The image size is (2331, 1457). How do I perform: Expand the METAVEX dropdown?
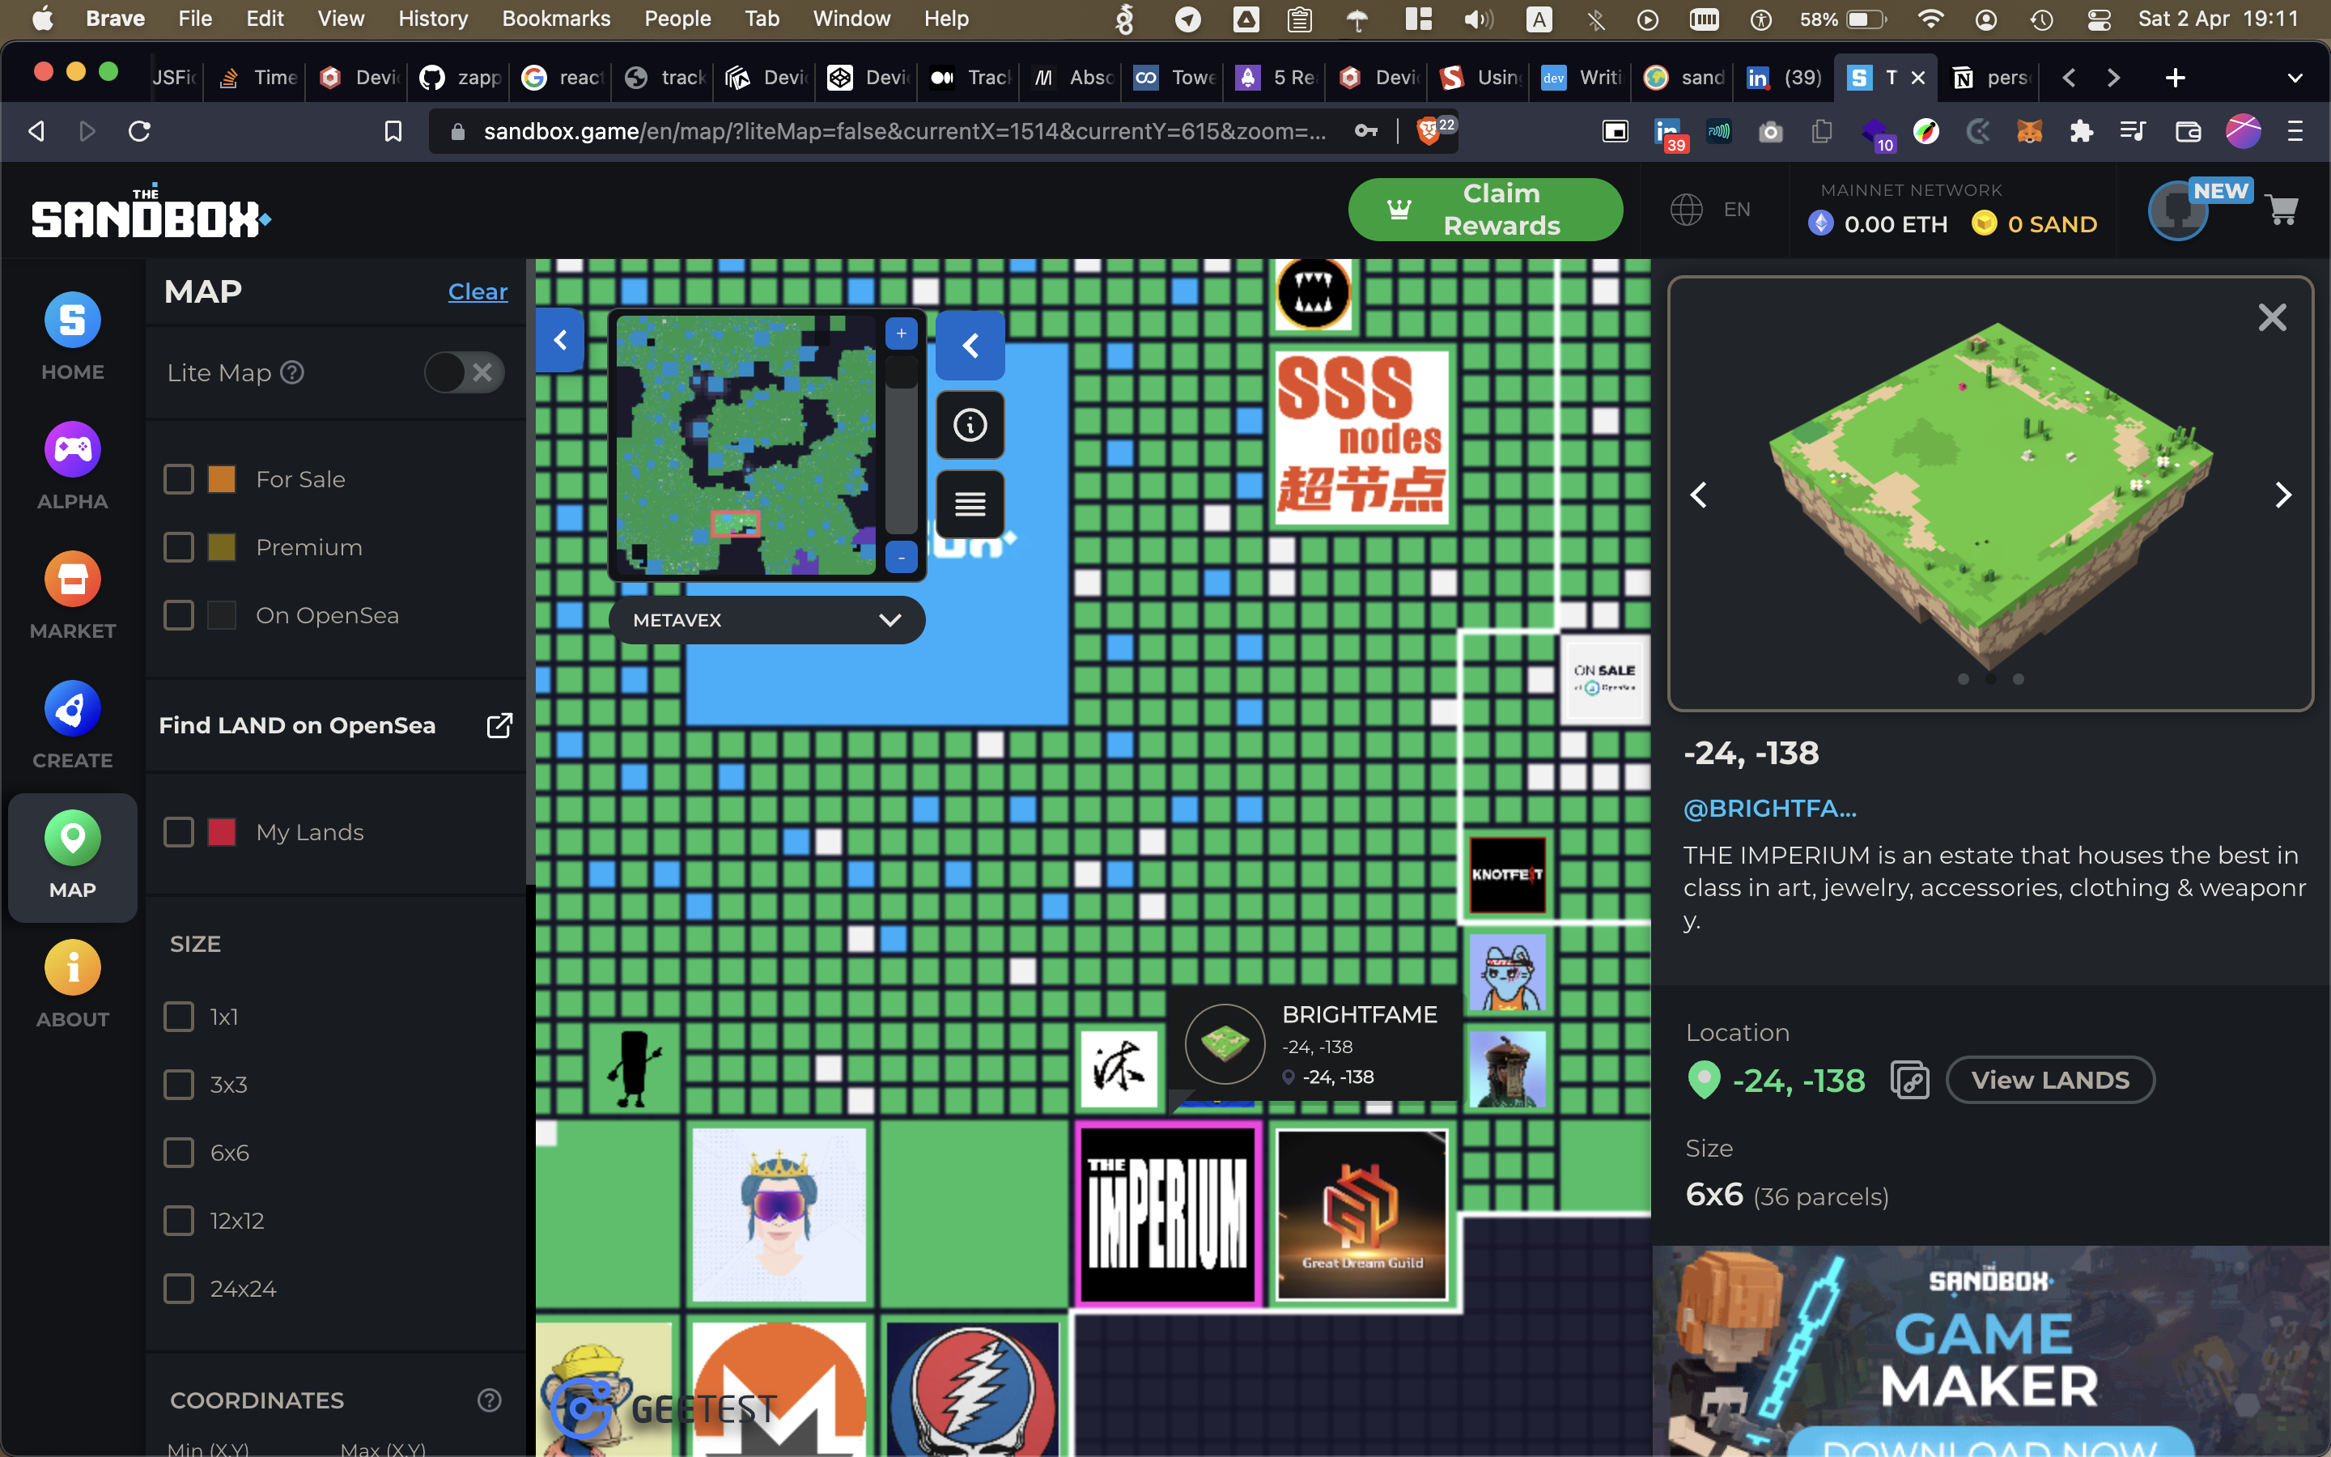766,619
